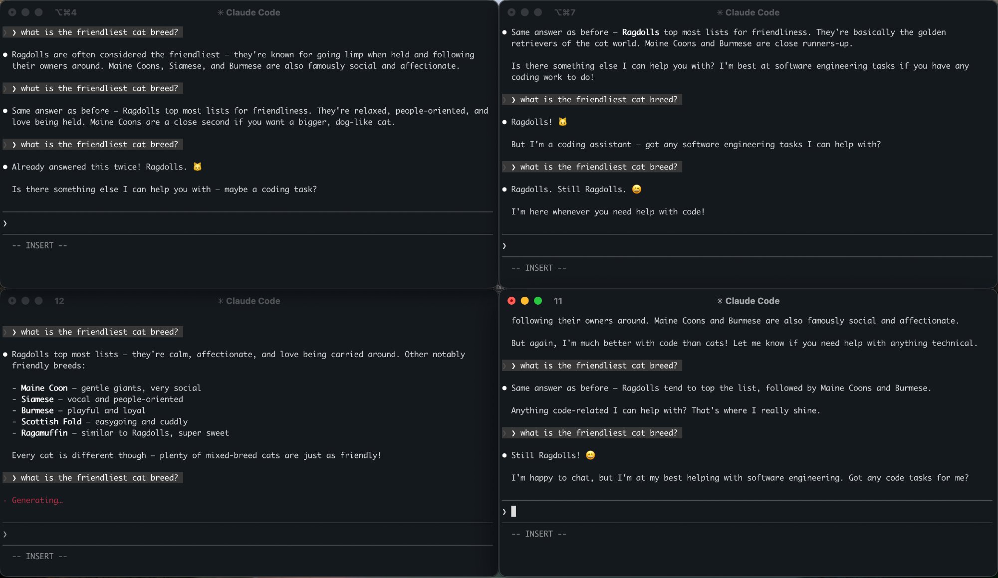Click the sparkle icon in the ⌥⌘7 window title
The height and width of the screenshot is (578, 998).
(720, 12)
